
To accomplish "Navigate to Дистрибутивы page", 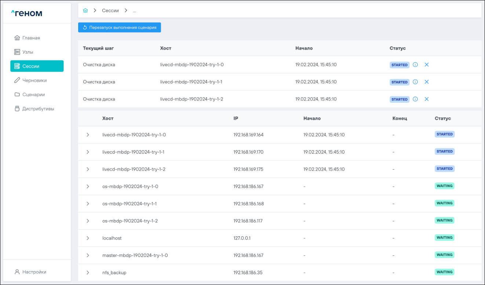I will tap(38, 109).
